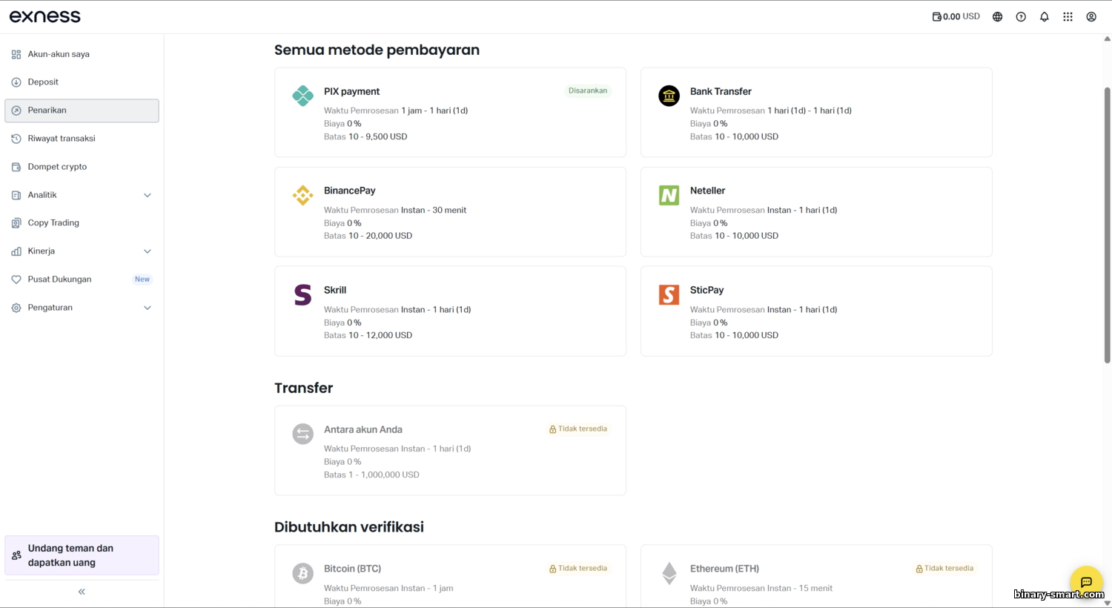The width and height of the screenshot is (1112, 608).
Task: Open the user profile icon
Action: click(x=1091, y=16)
